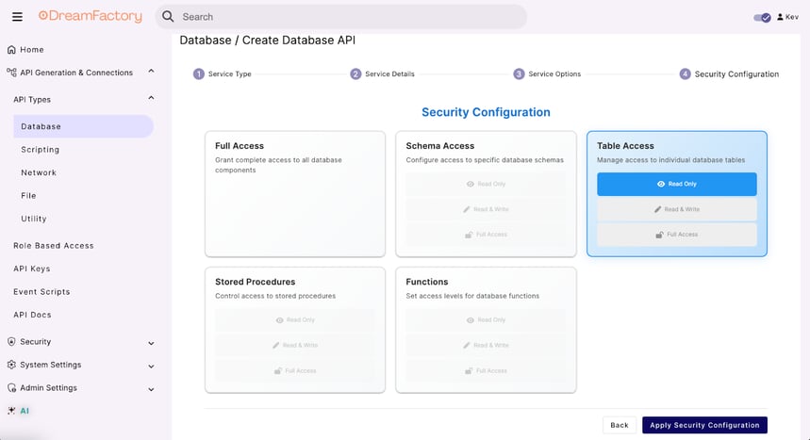Select the Schema Access card title
The height and width of the screenshot is (440, 810).
point(440,146)
